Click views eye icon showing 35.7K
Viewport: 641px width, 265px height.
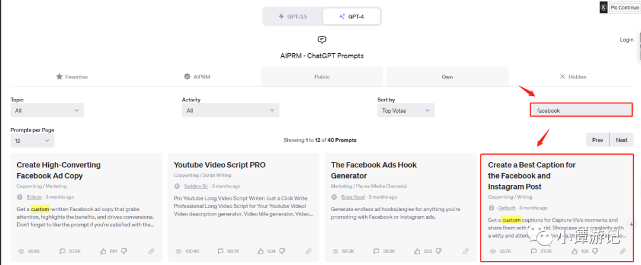[x=493, y=251]
